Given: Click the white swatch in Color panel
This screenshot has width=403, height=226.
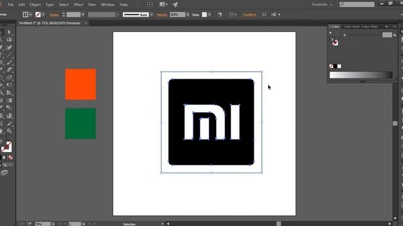Looking at the screenshot, I should pyautogui.click(x=339, y=67).
